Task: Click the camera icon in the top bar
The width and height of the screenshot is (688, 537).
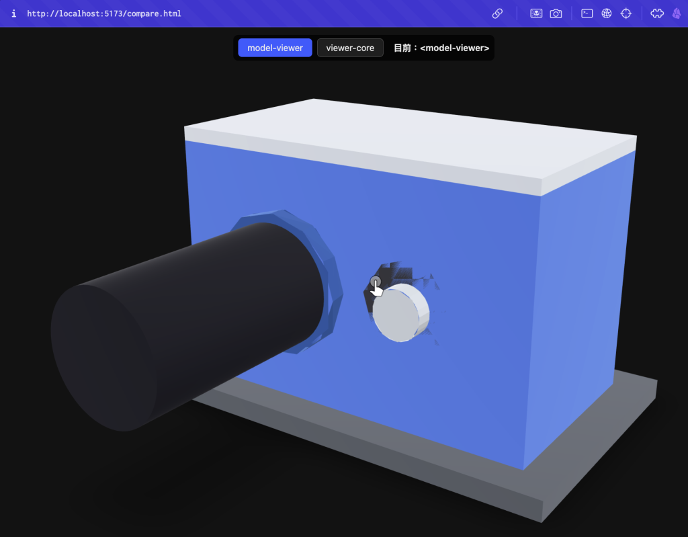Action: pyautogui.click(x=556, y=13)
